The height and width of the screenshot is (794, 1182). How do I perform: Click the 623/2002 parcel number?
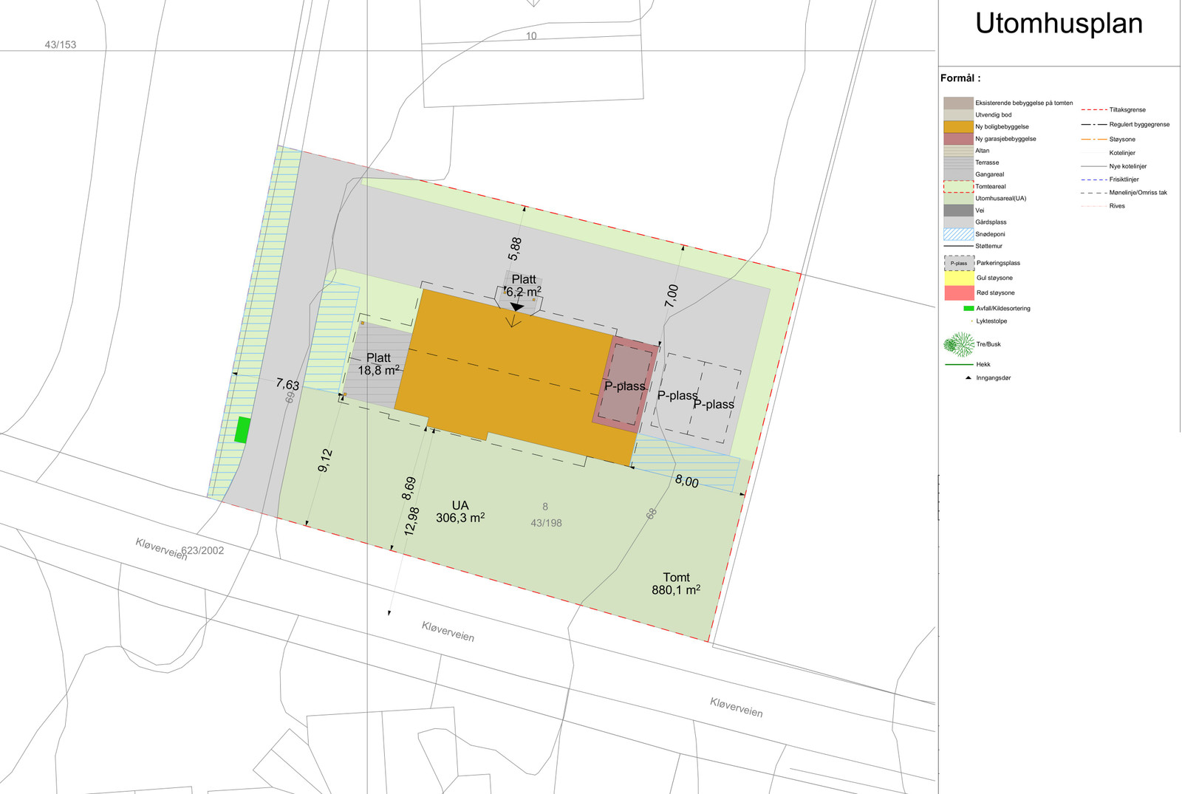(202, 550)
